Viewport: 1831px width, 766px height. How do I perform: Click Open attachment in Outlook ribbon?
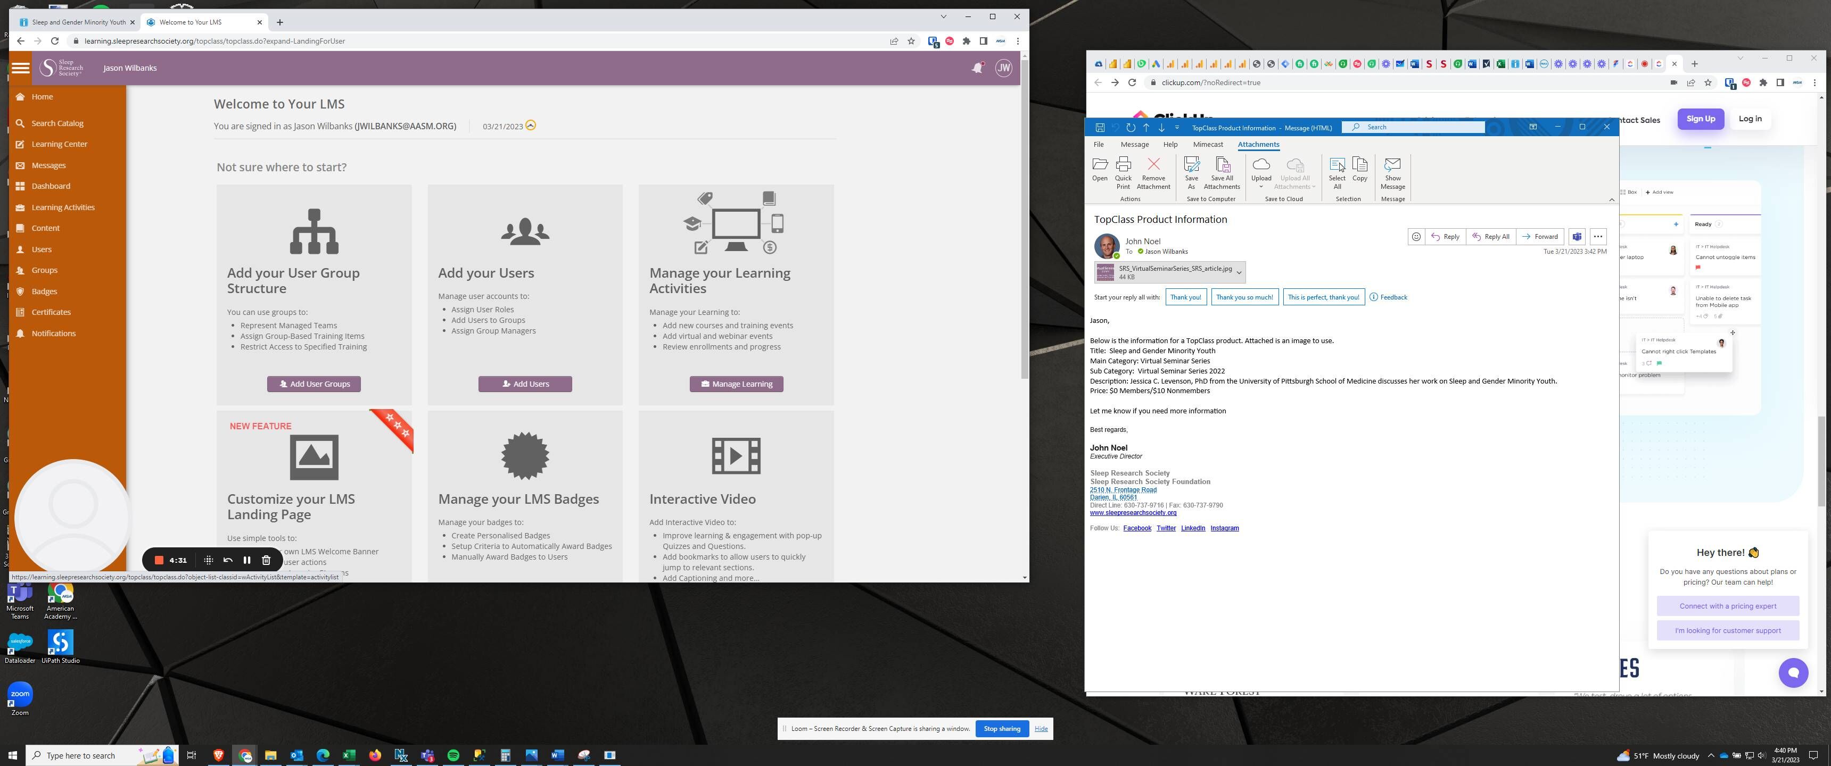pyautogui.click(x=1099, y=169)
